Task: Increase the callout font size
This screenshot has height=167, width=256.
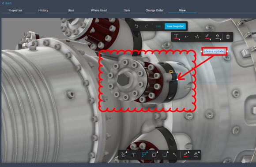Action: pyautogui.click(x=197, y=37)
